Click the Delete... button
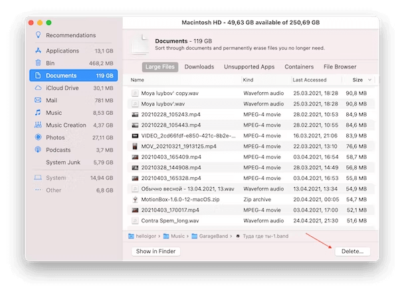 point(352,252)
